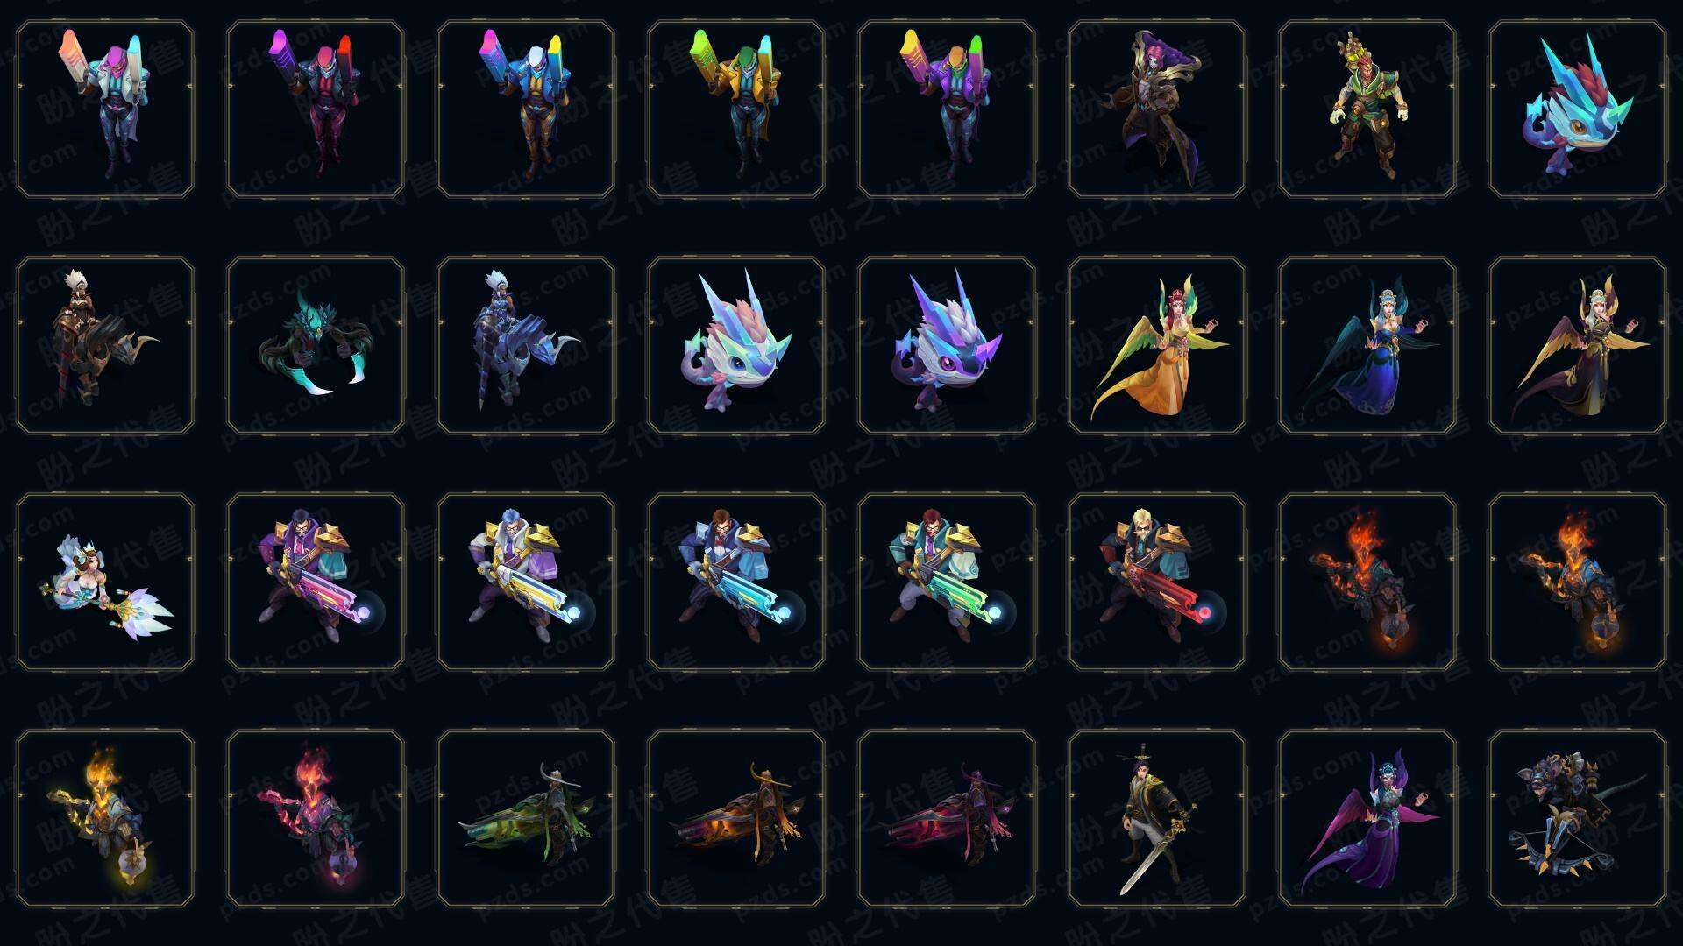Choose the yellow-flame headed lantern character
The height and width of the screenshot is (946, 1683).
pyautogui.click(x=104, y=818)
